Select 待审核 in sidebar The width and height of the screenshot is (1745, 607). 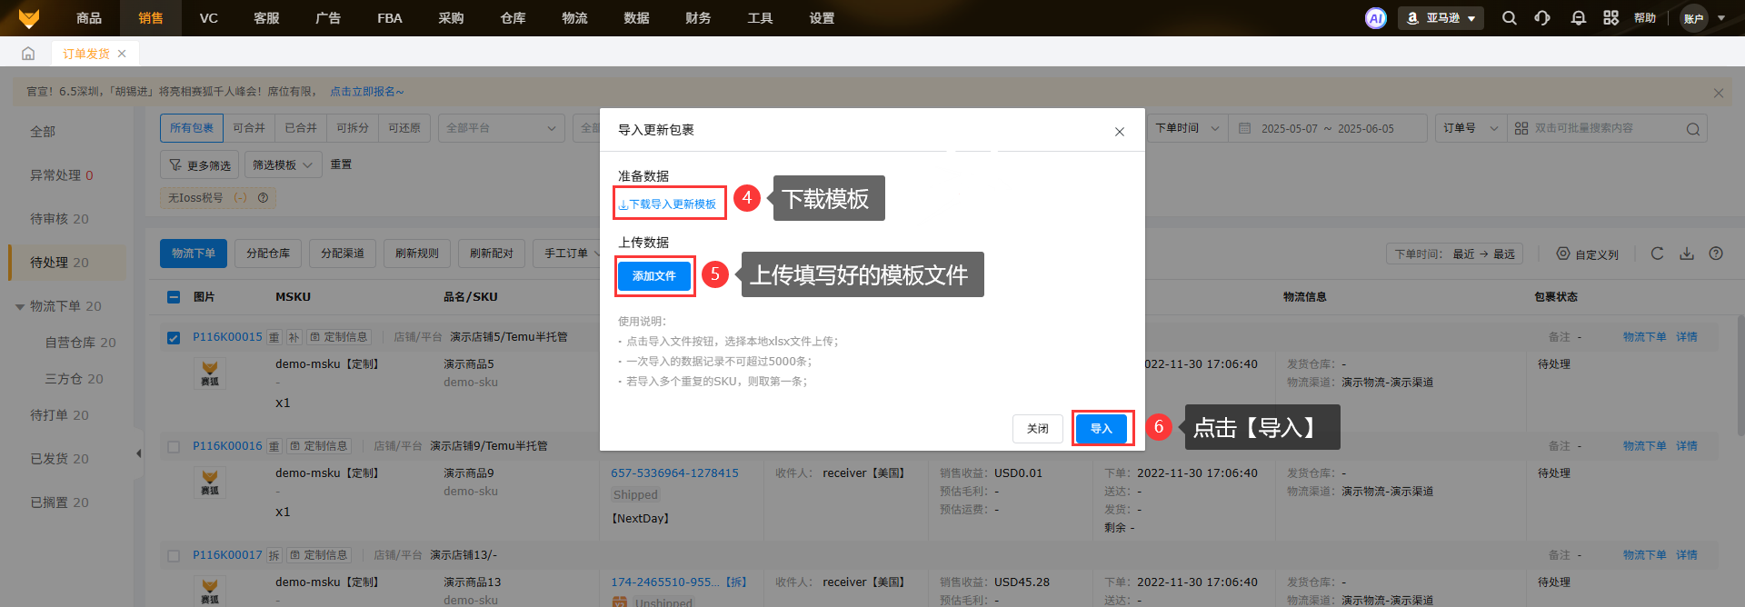click(x=60, y=219)
